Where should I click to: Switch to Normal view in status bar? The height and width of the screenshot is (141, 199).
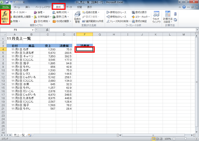(153, 139)
